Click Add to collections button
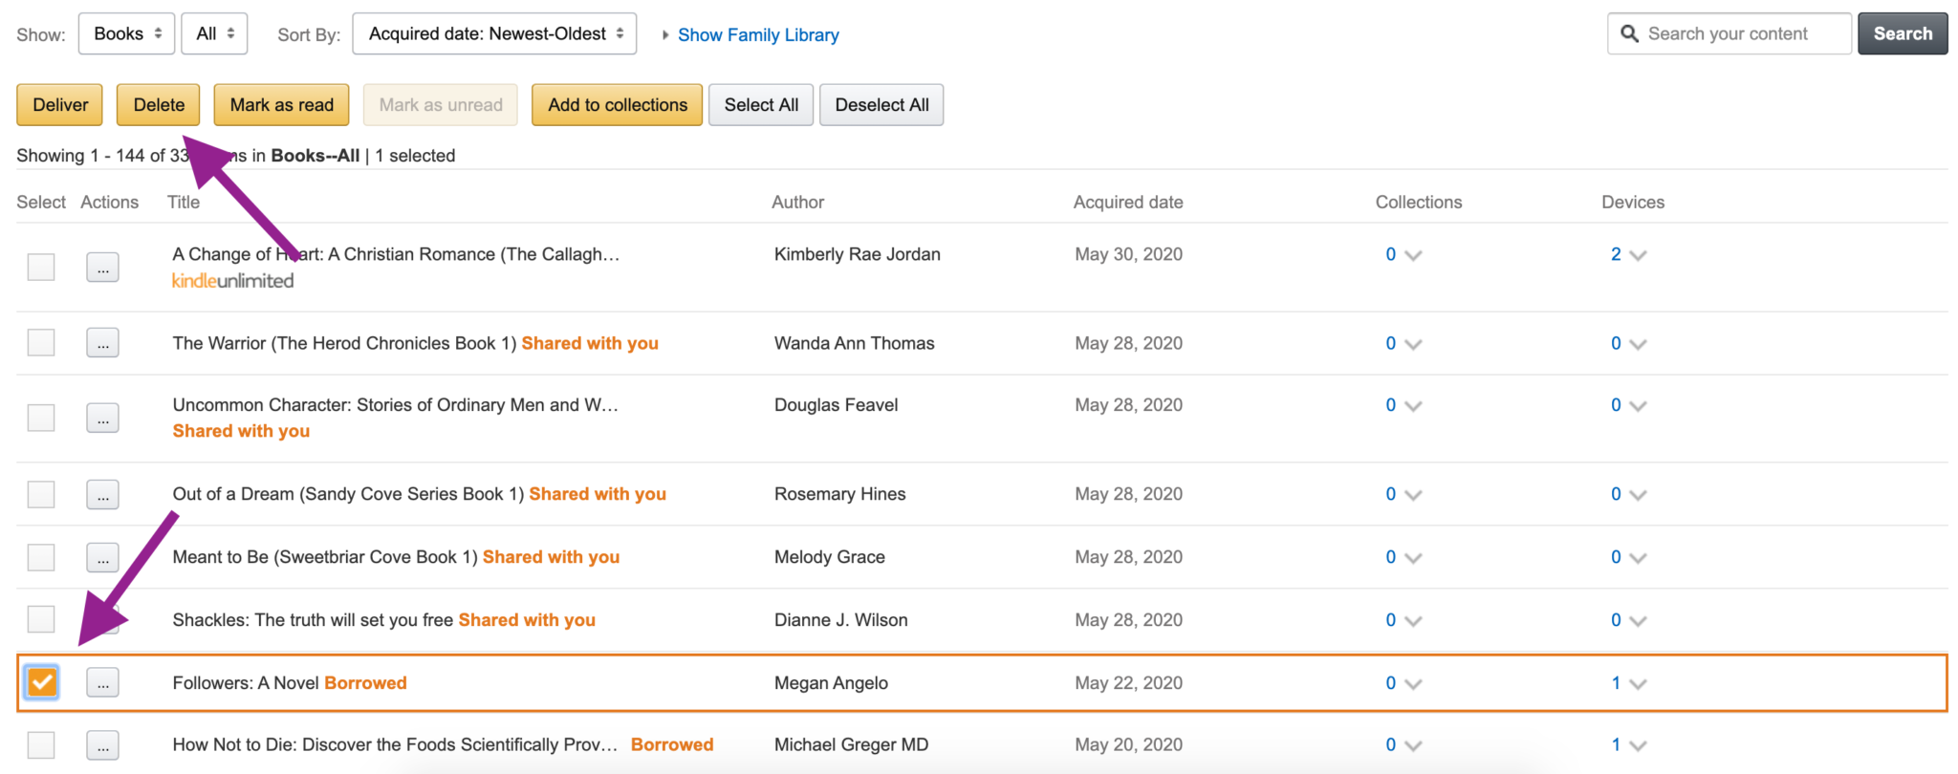The width and height of the screenshot is (1958, 774). coord(618,105)
